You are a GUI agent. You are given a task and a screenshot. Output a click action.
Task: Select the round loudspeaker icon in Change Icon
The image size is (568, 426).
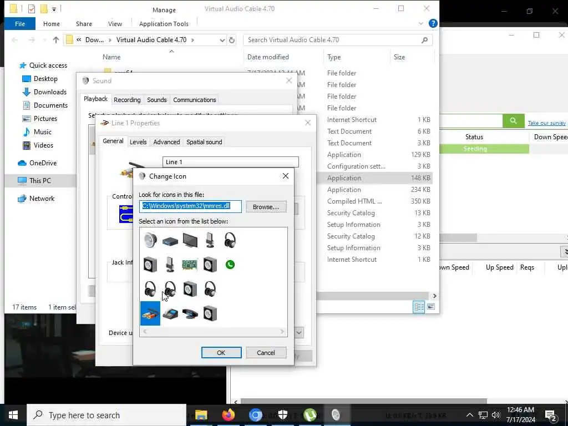(x=150, y=240)
